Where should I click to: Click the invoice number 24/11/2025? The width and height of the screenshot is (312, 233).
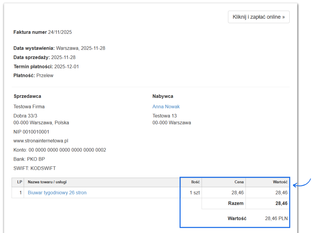[x=60, y=32]
